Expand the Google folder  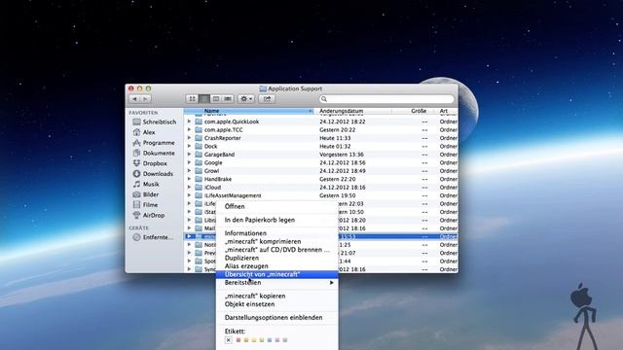pyautogui.click(x=189, y=162)
